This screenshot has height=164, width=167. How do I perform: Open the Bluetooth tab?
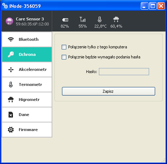click(27, 39)
